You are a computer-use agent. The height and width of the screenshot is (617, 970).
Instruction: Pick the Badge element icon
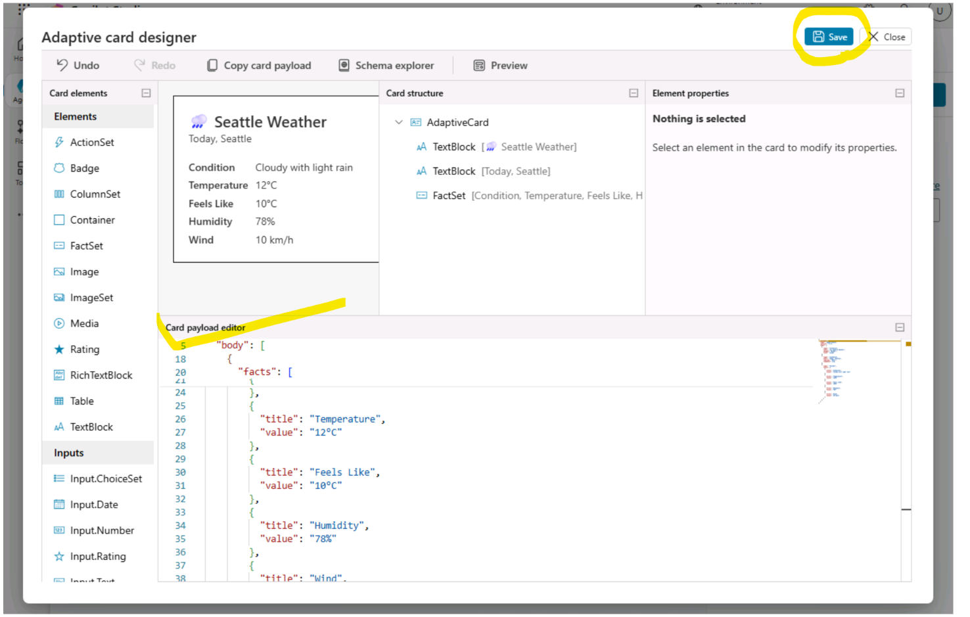(59, 168)
